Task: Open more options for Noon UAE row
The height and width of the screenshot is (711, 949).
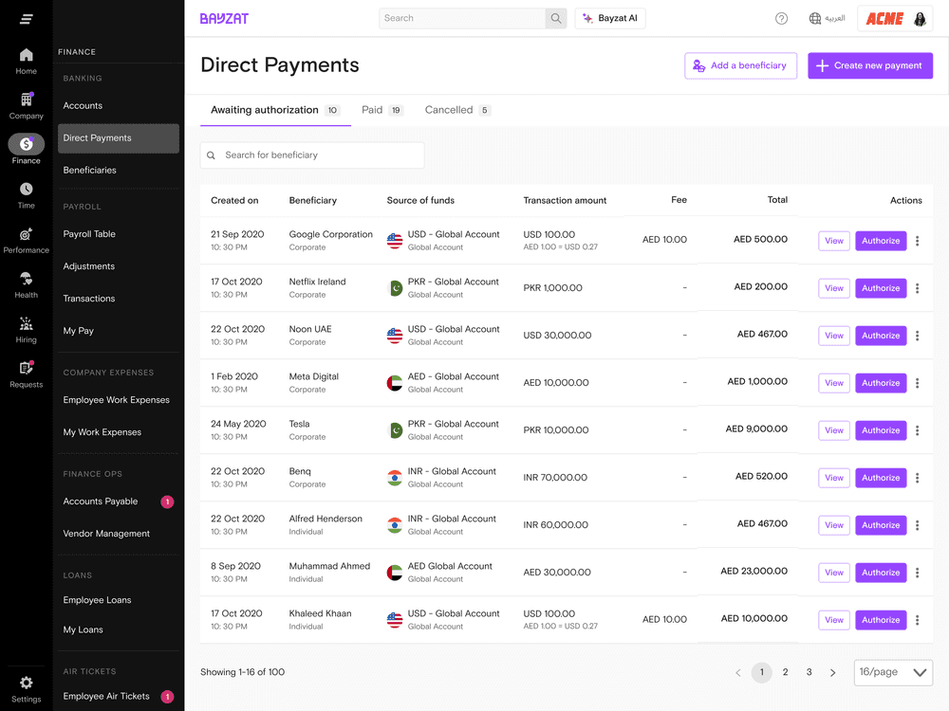Action: click(917, 336)
